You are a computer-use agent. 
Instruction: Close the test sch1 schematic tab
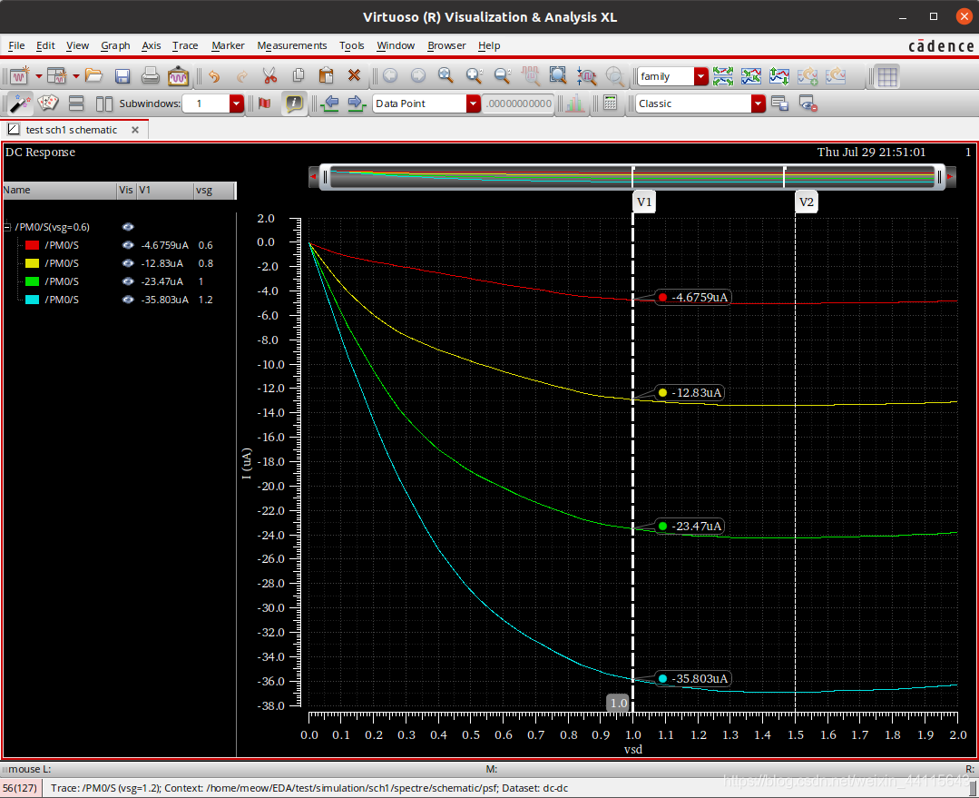point(135,130)
